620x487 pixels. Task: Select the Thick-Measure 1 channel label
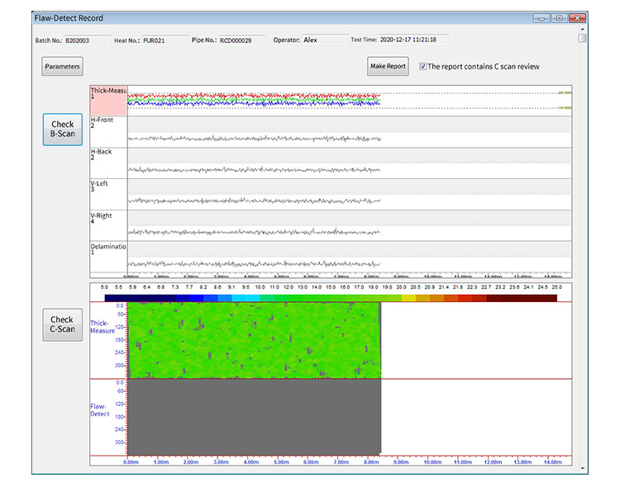tap(108, 100)
